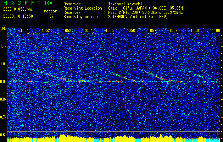The height and width of the screenshot is (142, 223).
Task: Click the Ogaki, Gifu, JAPAN location text
Action: click(x=146, y=8)
